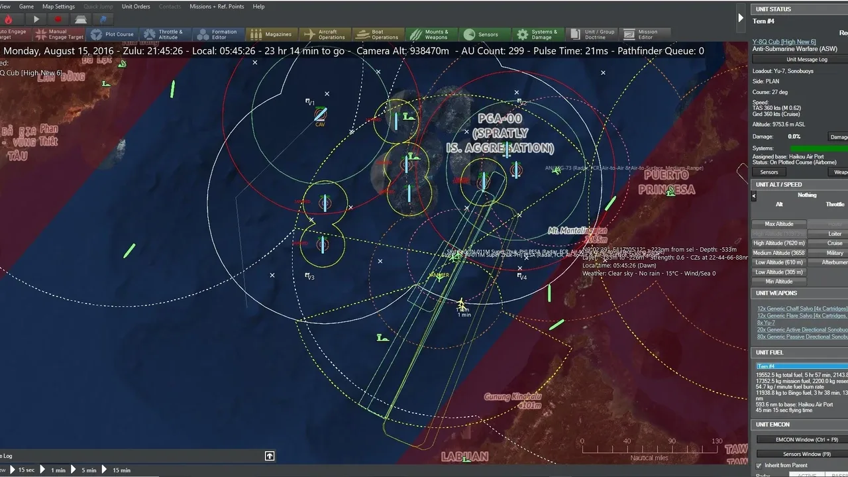Open Sensors toolbar button
848x477 pixels.
(x=481, y=34)
